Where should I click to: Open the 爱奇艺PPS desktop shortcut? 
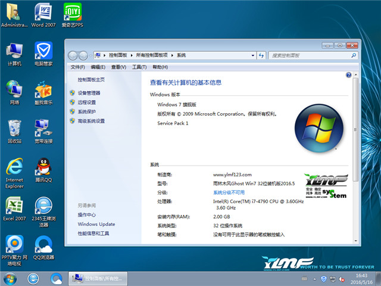click(73, 15)
